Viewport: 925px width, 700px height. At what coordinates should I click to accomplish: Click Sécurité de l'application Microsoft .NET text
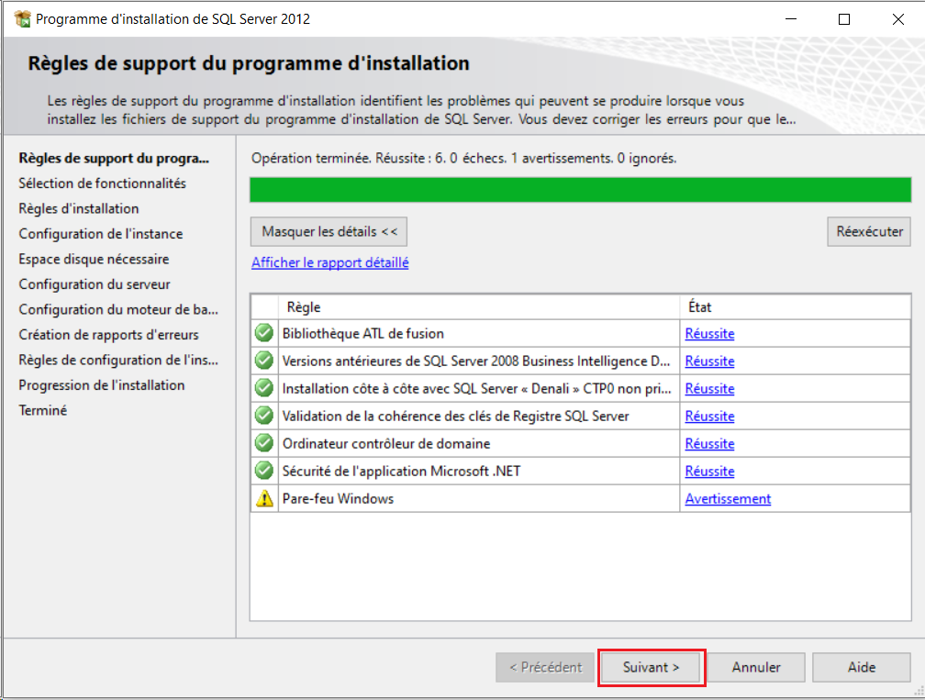(401, 472)
